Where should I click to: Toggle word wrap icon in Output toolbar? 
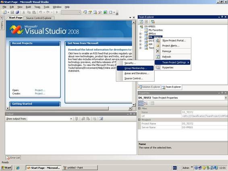101,119
